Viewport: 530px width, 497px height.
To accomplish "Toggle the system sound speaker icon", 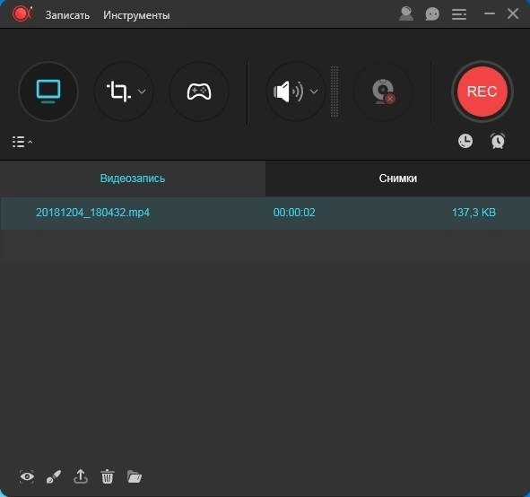I will pos(288,92).
